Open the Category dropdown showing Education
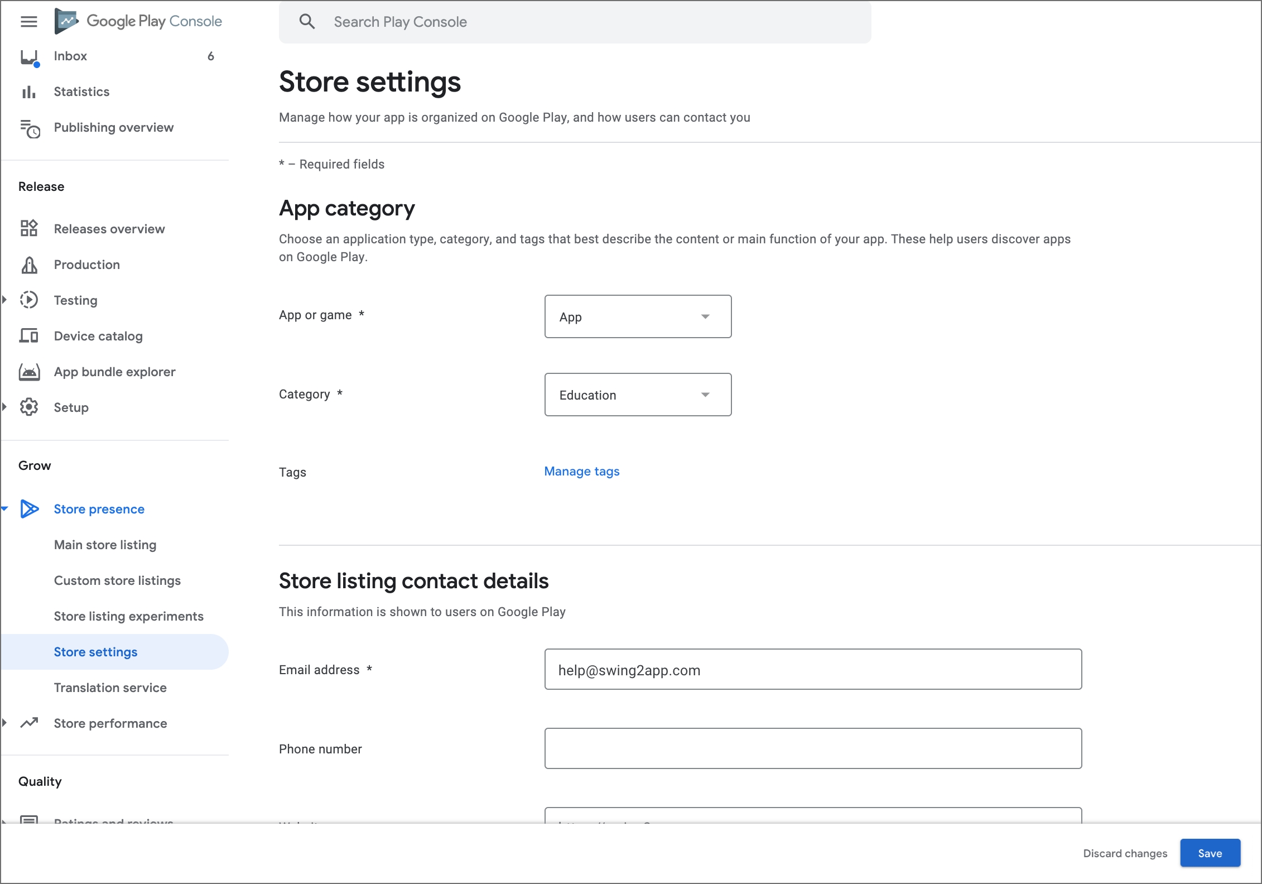The image size is (1262, 884). [x=638, y=395]
